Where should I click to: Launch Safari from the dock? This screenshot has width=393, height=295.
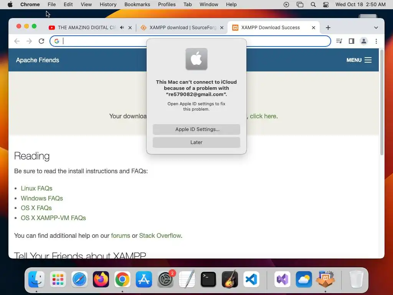pyautogui.click(x=79, y=279)
